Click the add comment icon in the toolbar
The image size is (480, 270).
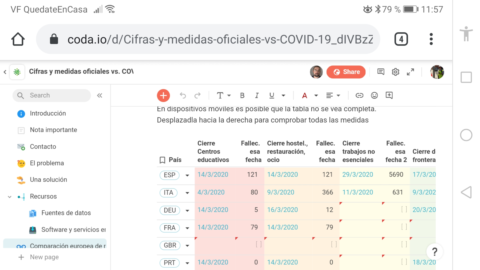pyautogui.click(x=389, y=95)
